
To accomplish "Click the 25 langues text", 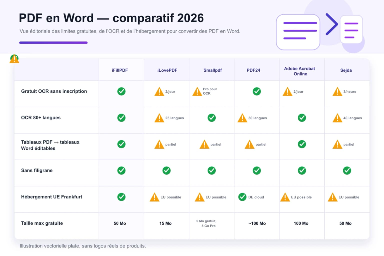I will pos(174,118).
